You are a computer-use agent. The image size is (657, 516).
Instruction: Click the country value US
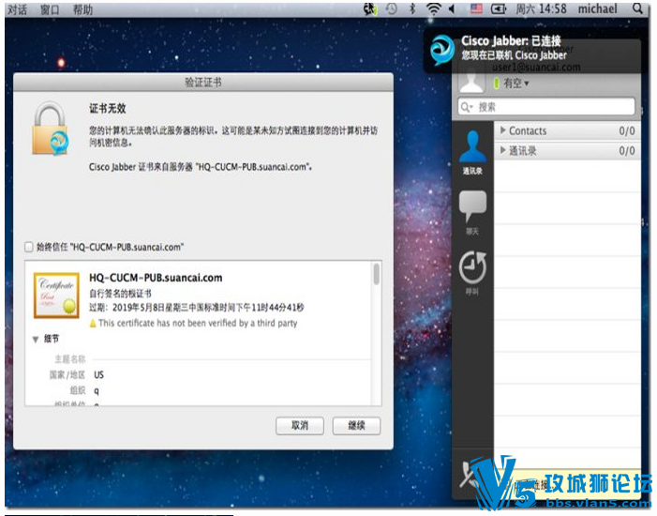click(x=99, y=374)
